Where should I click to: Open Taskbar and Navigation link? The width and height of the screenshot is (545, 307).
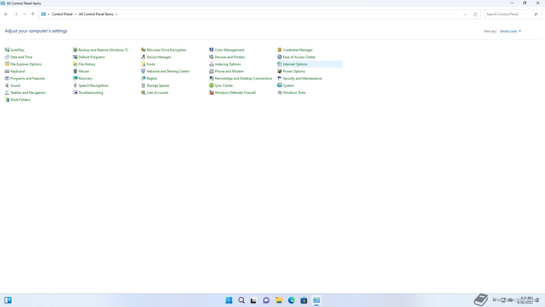tap(28, 93)
